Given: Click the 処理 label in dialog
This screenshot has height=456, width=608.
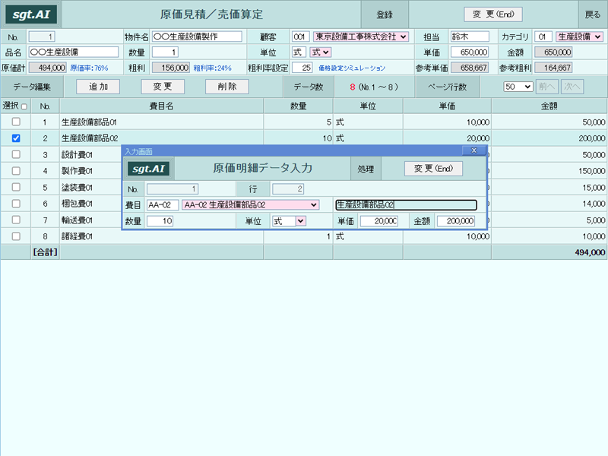Looking at the screenshot, I should tap(366, 169).
